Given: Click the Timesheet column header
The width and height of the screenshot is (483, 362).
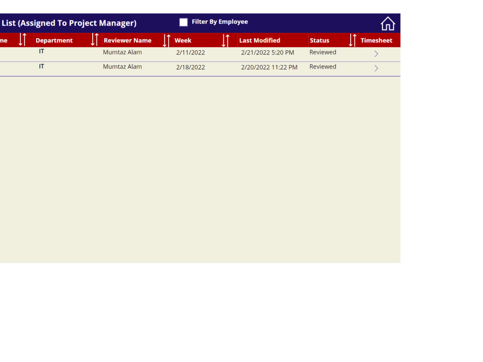Looking at the screenshot, I should pos(377,40).
